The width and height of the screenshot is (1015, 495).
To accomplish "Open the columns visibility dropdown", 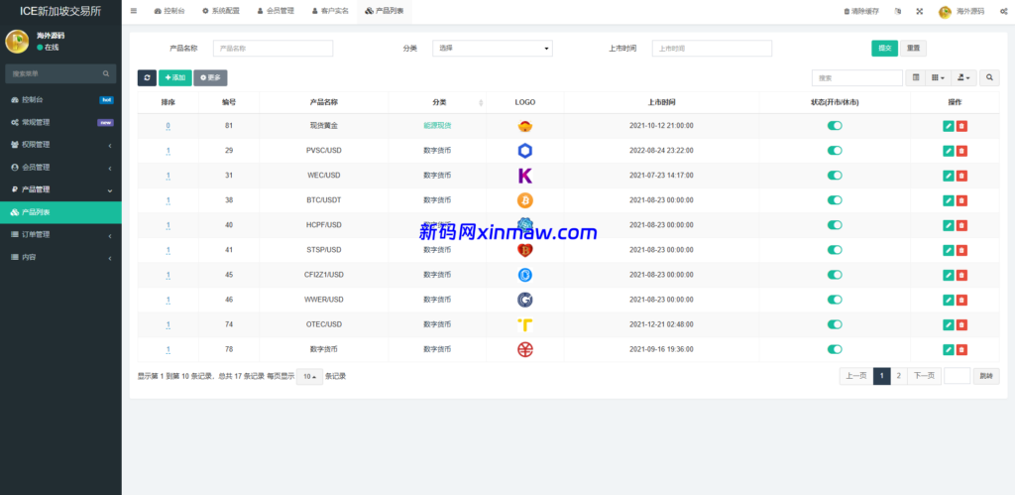I will click(x=938, y=77).
